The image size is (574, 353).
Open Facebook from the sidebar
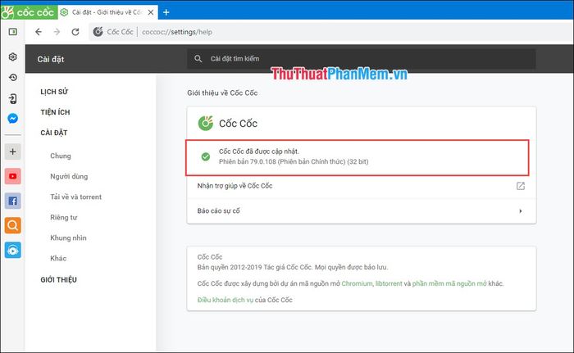[x=13, y=201]
